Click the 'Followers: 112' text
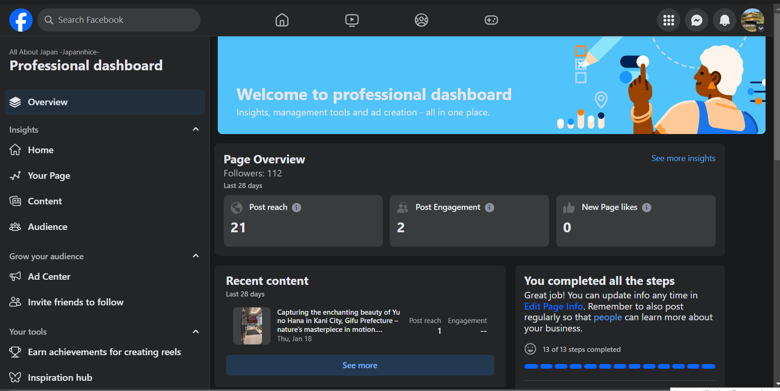The image size is (780, 391). pyautogui.click(x=253, y=173)
